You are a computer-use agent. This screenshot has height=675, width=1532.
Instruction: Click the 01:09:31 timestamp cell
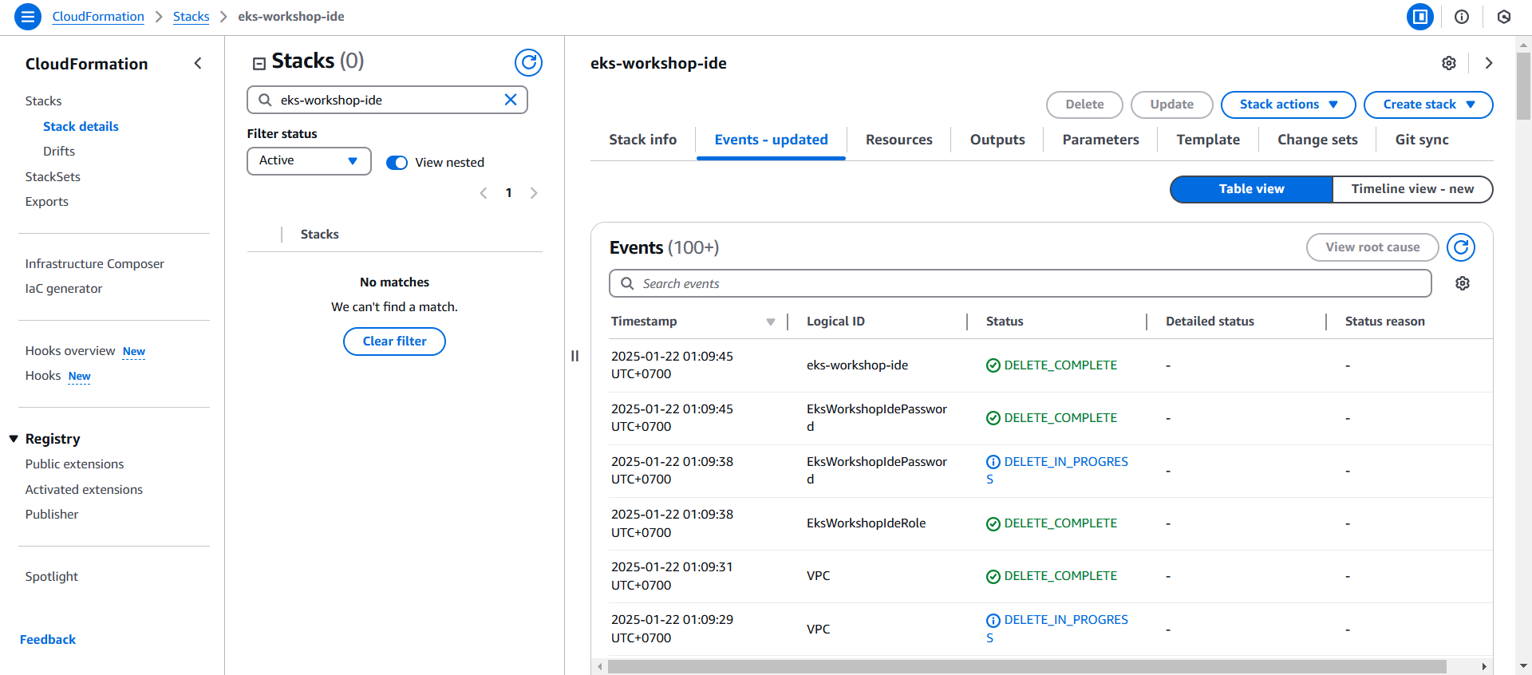(672, 576)
